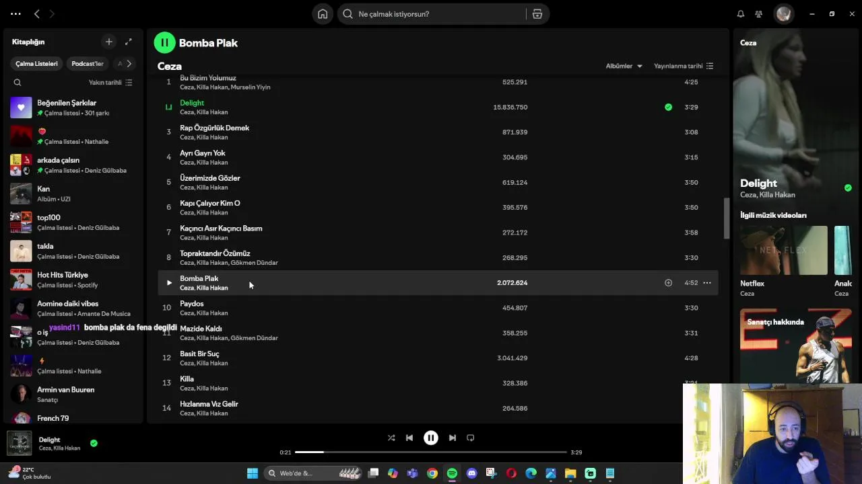The image size is (862, 484).
Task: Open the user profile avatar
Action: pyautogui.click(x=783, y=14)
